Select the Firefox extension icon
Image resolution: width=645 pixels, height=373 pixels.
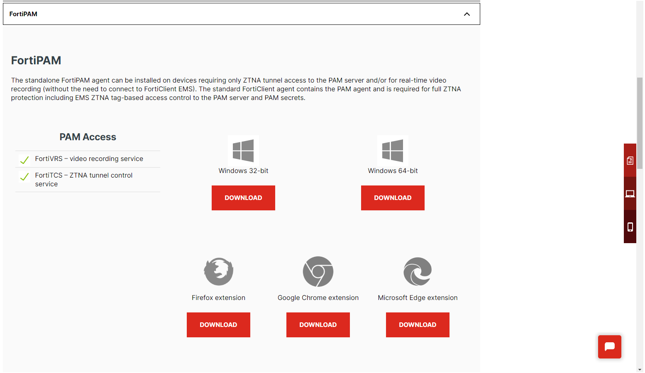218,271
